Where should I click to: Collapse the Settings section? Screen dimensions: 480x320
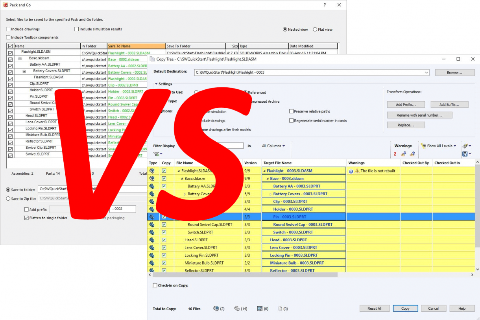156,84
